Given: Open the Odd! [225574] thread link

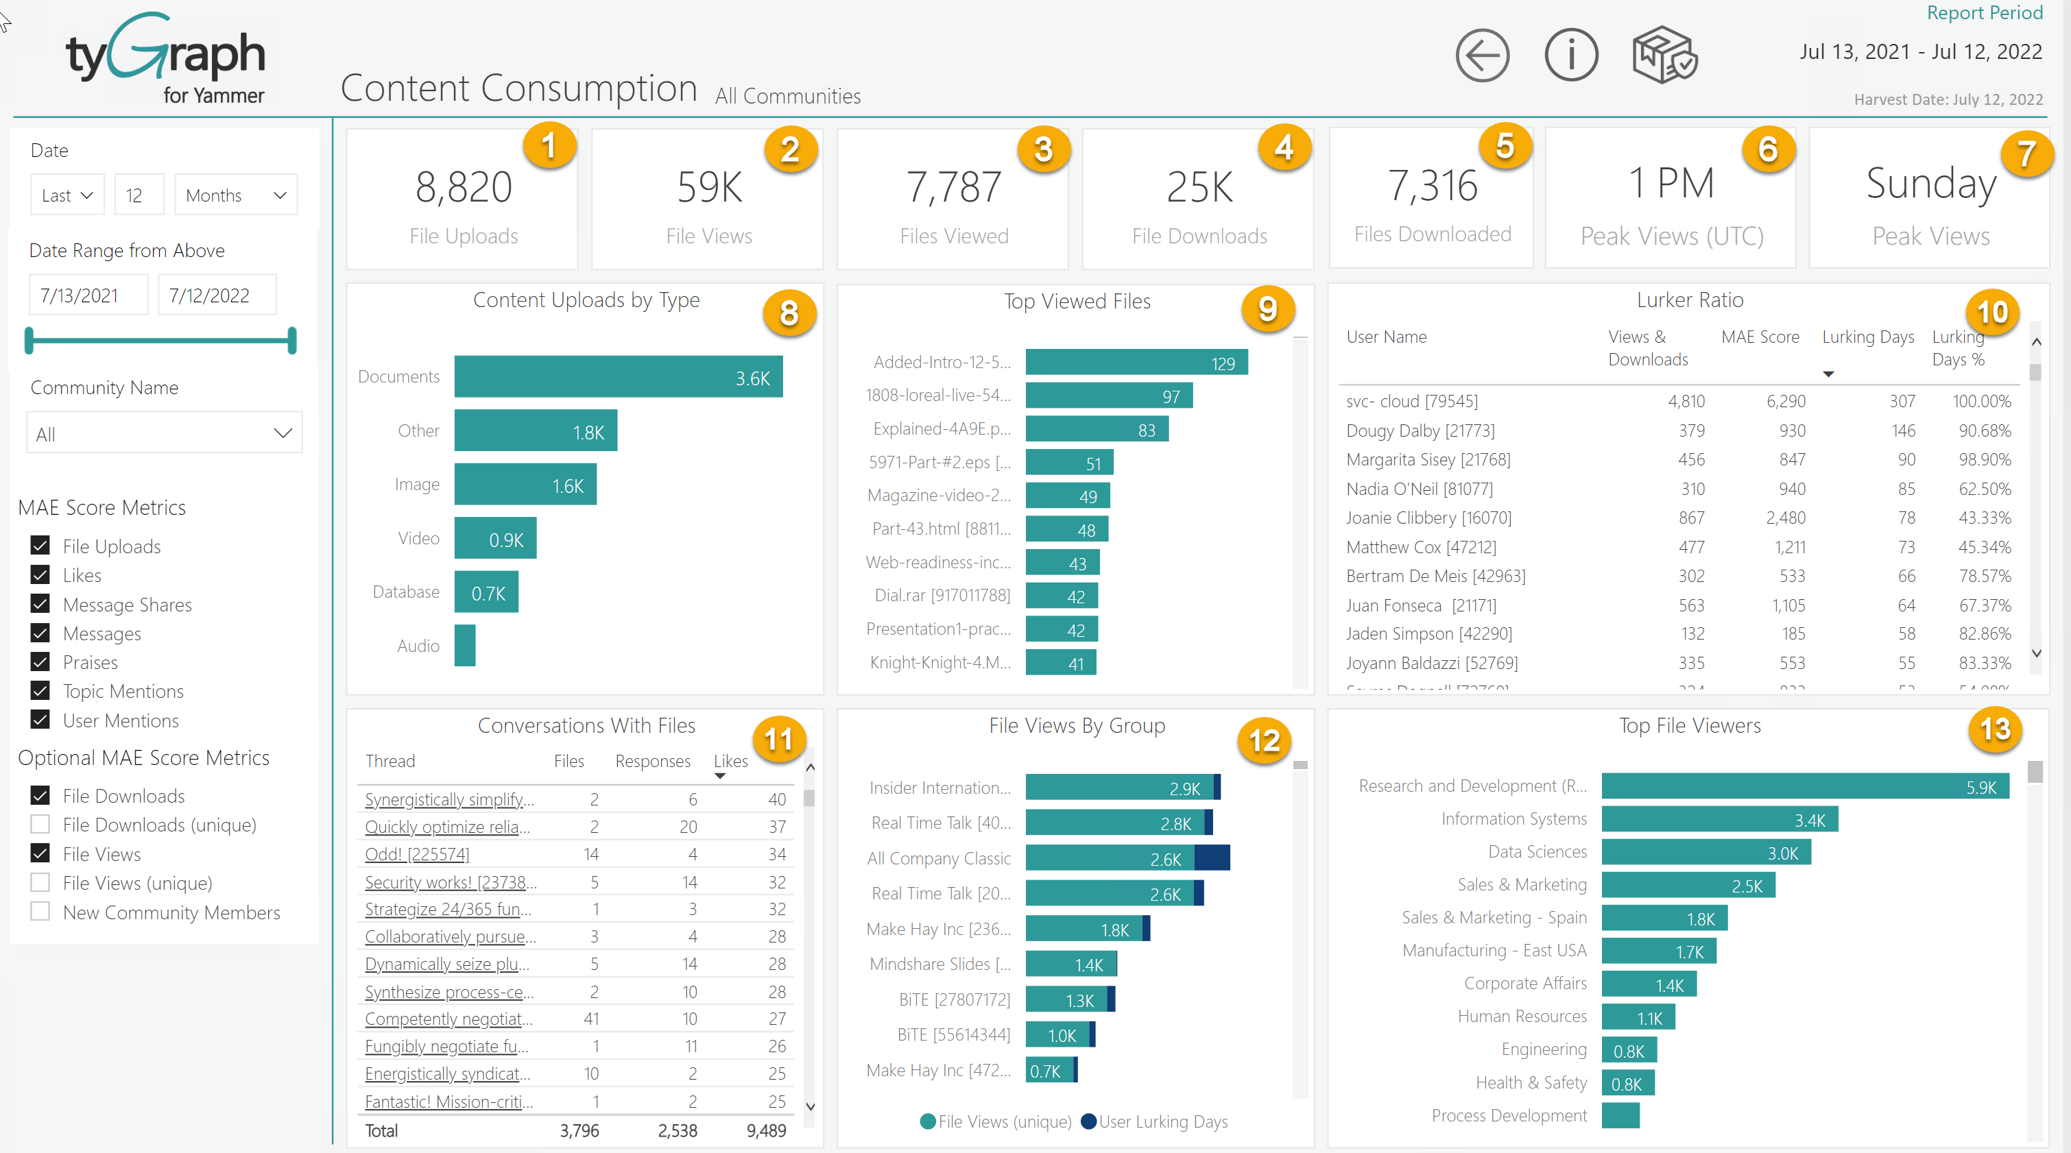Looking at the screenshot, I should click(x=416, y=854).
